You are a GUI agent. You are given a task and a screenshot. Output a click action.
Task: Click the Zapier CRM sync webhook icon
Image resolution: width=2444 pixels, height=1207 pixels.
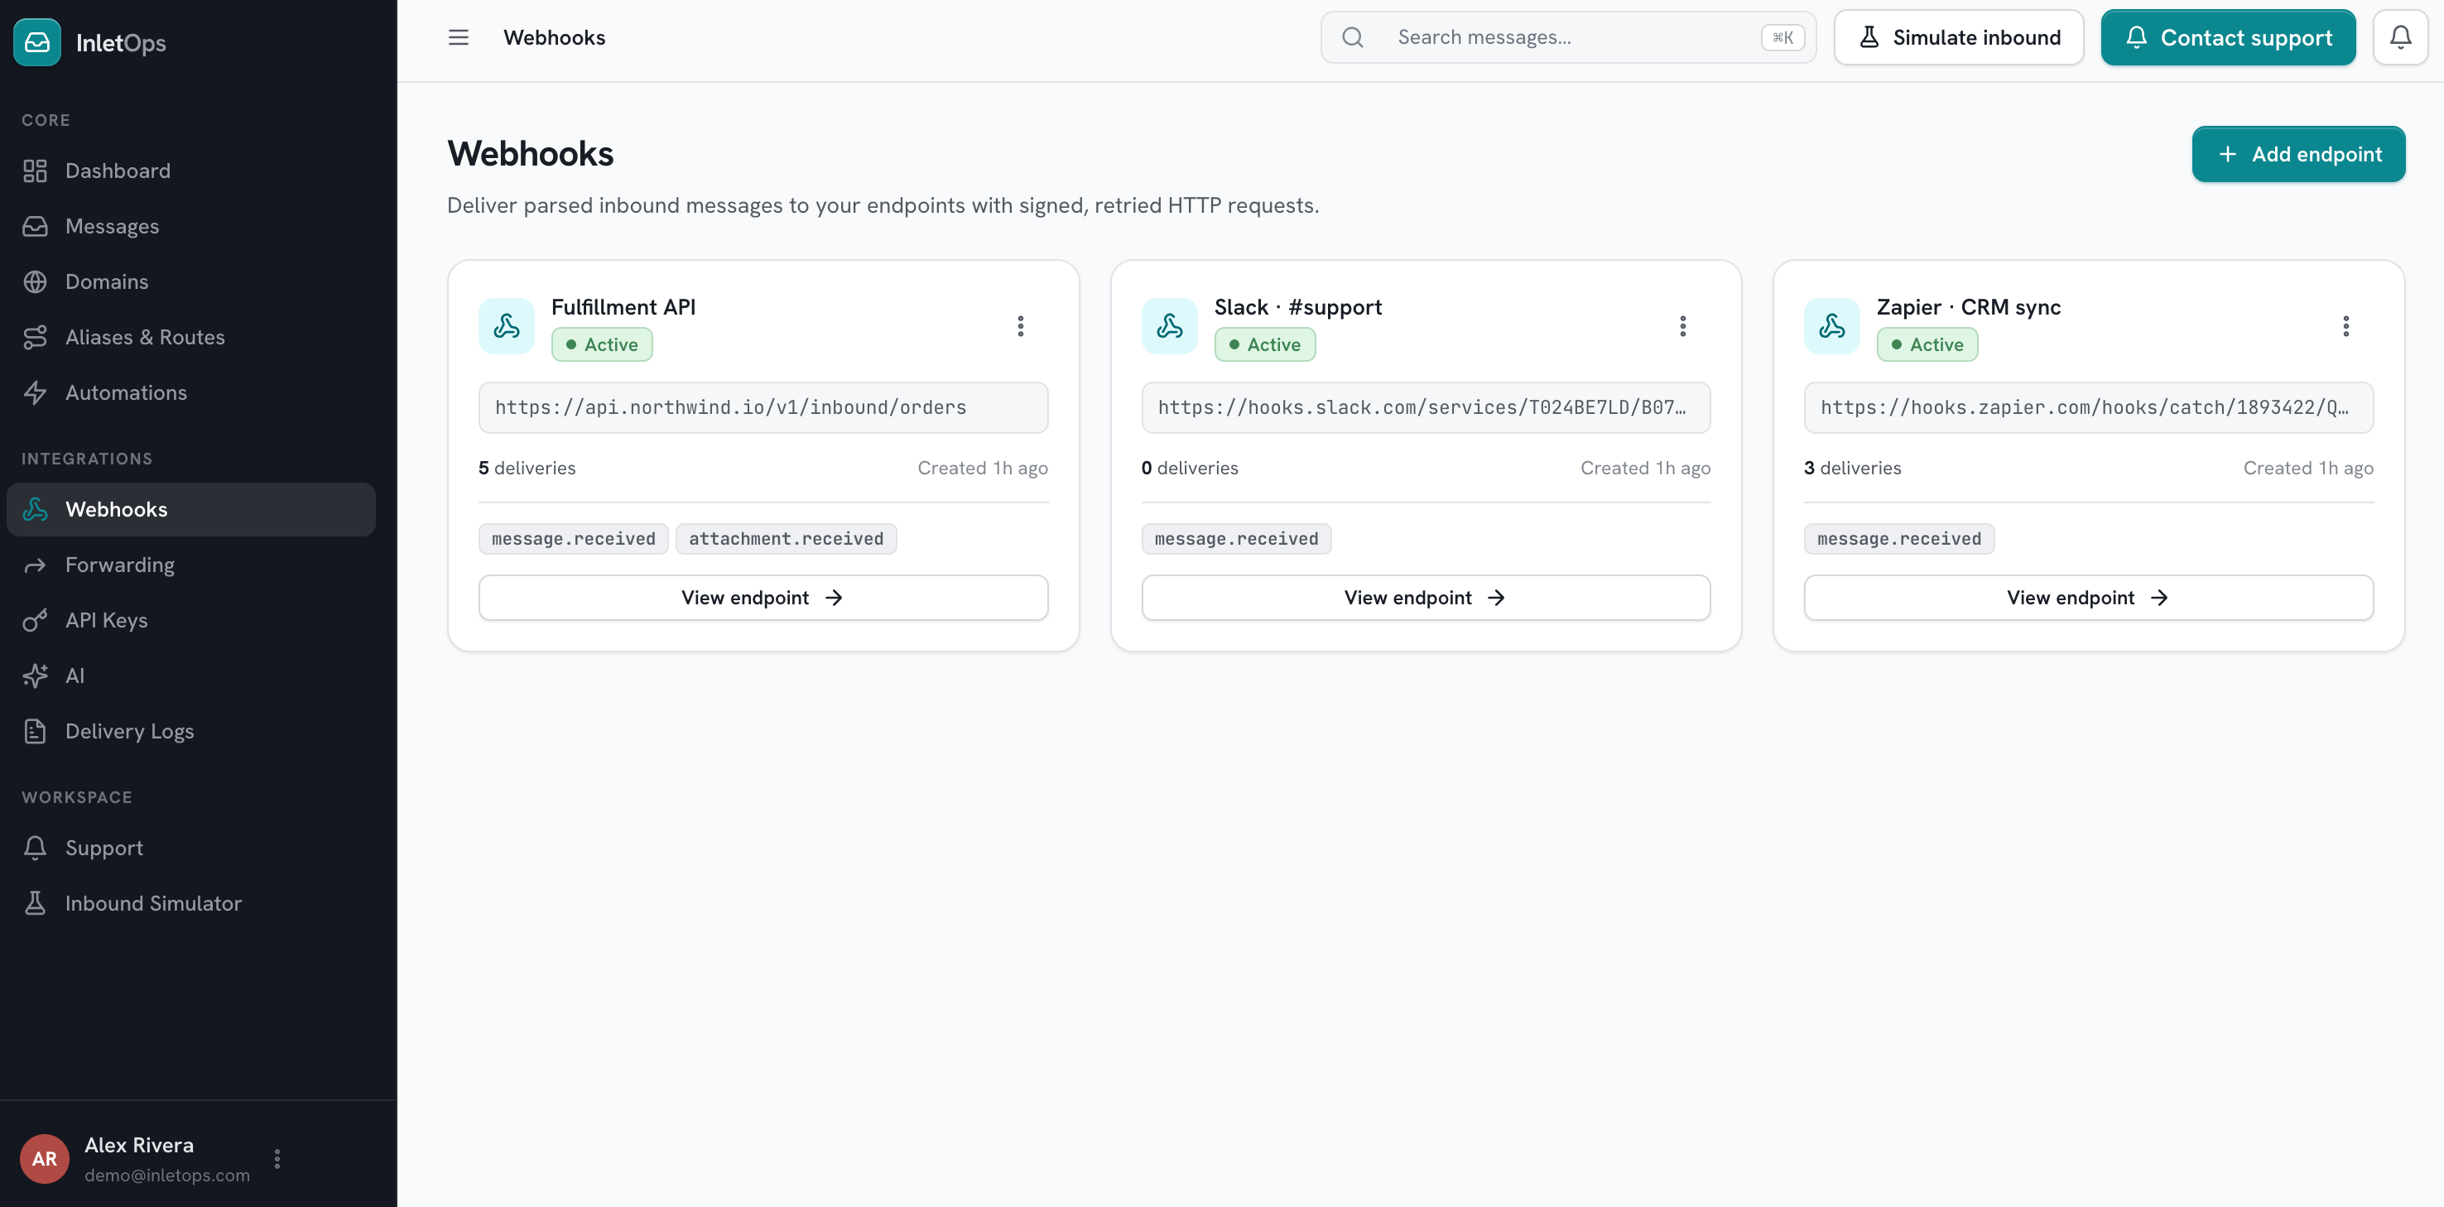tap(1831, 326)
